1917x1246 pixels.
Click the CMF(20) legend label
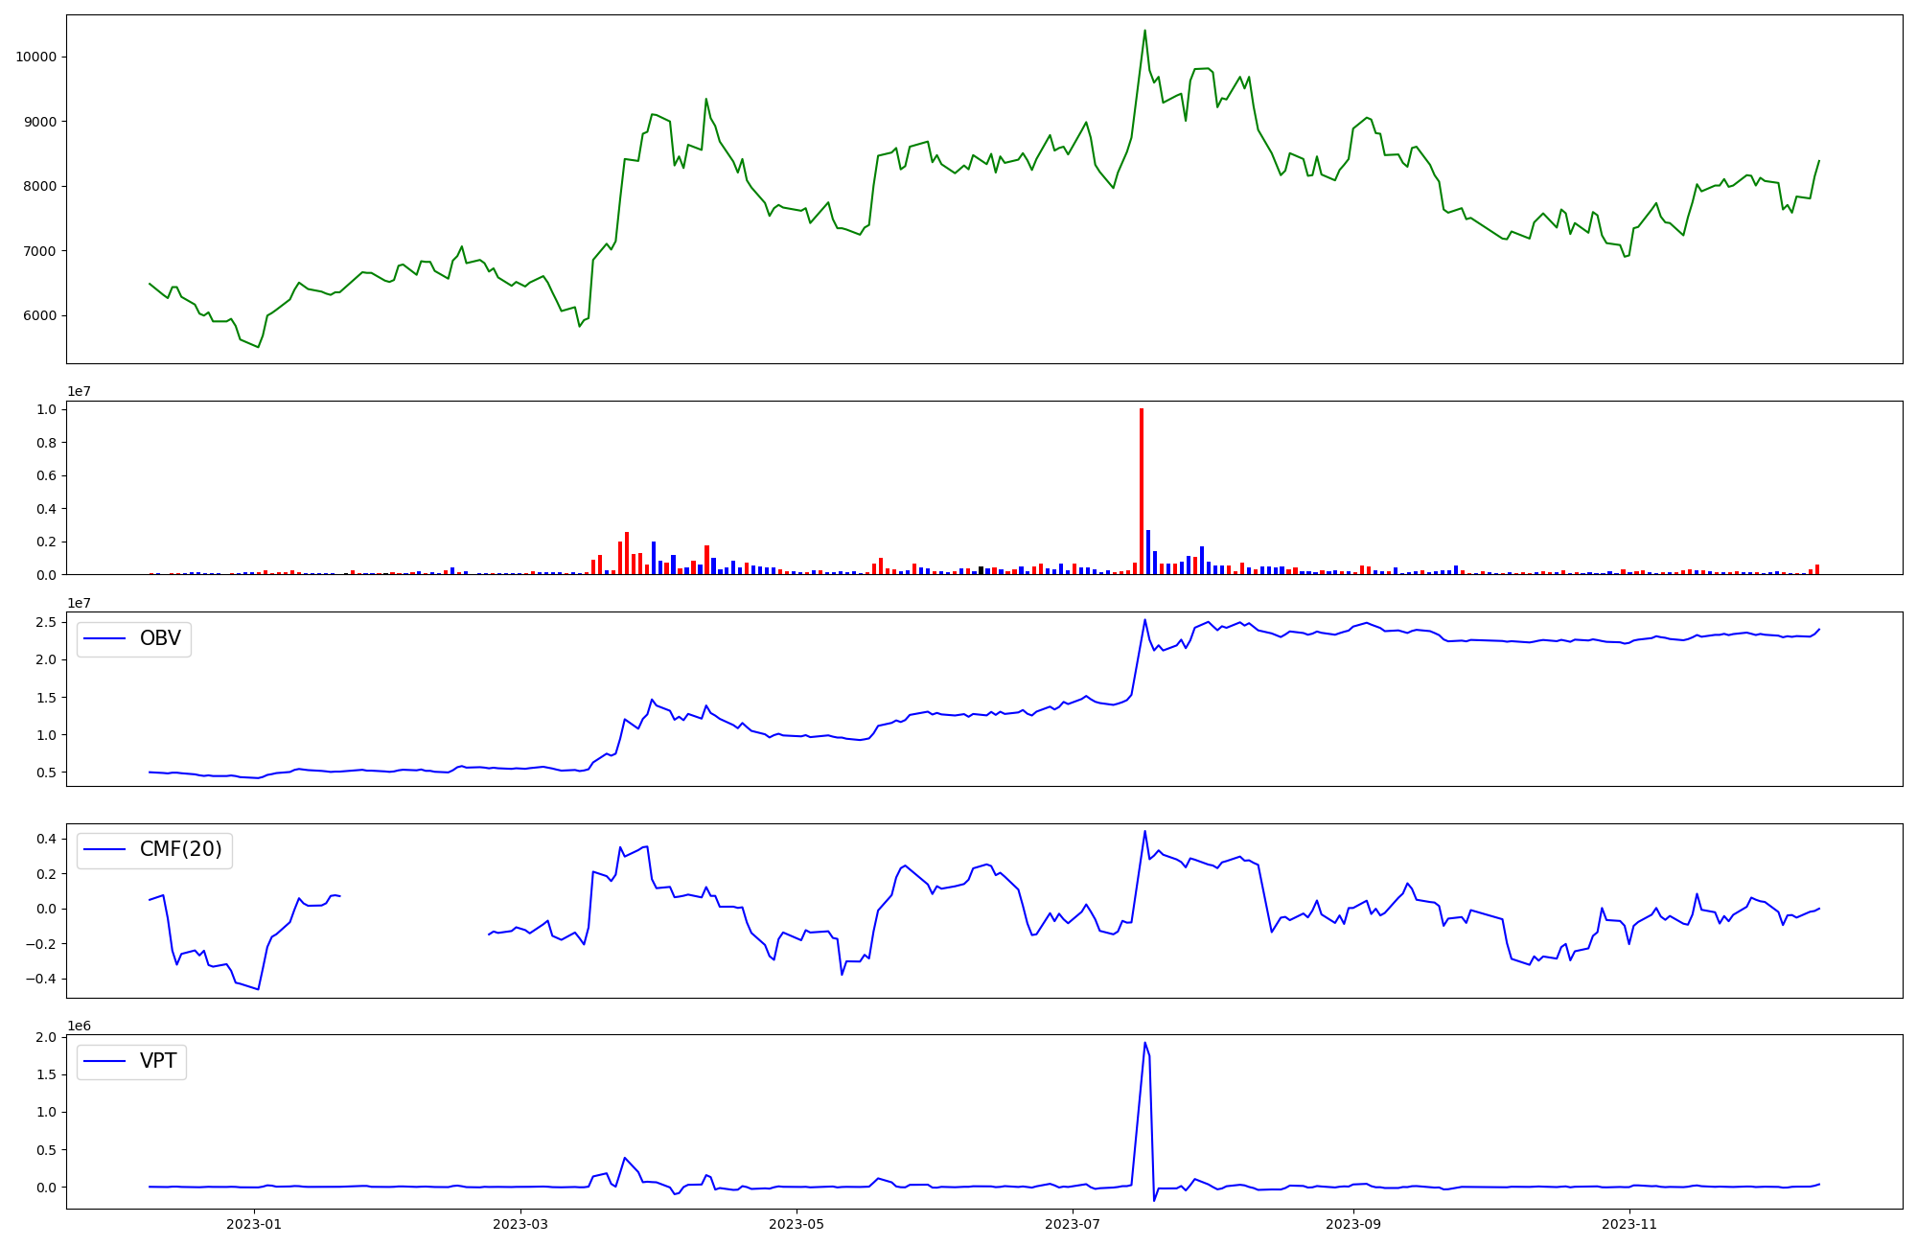click(180, 849)
